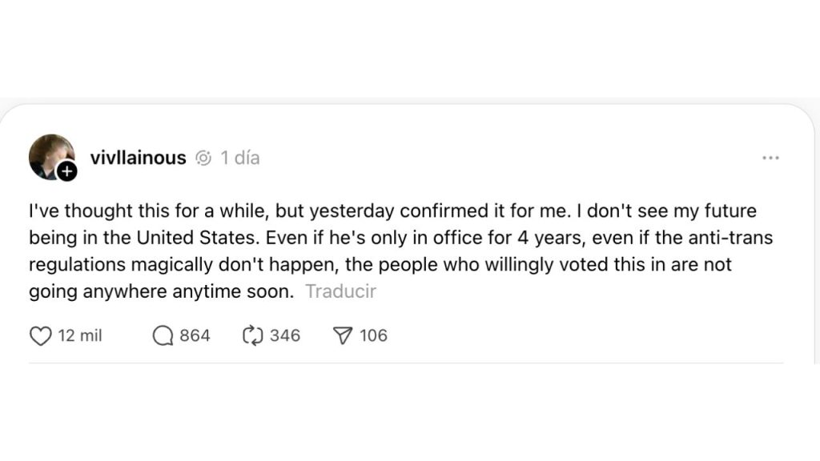The image size is (820, 461).
Task: Click the Threads swirl icon beside username
Action: (x=203, y=158)
